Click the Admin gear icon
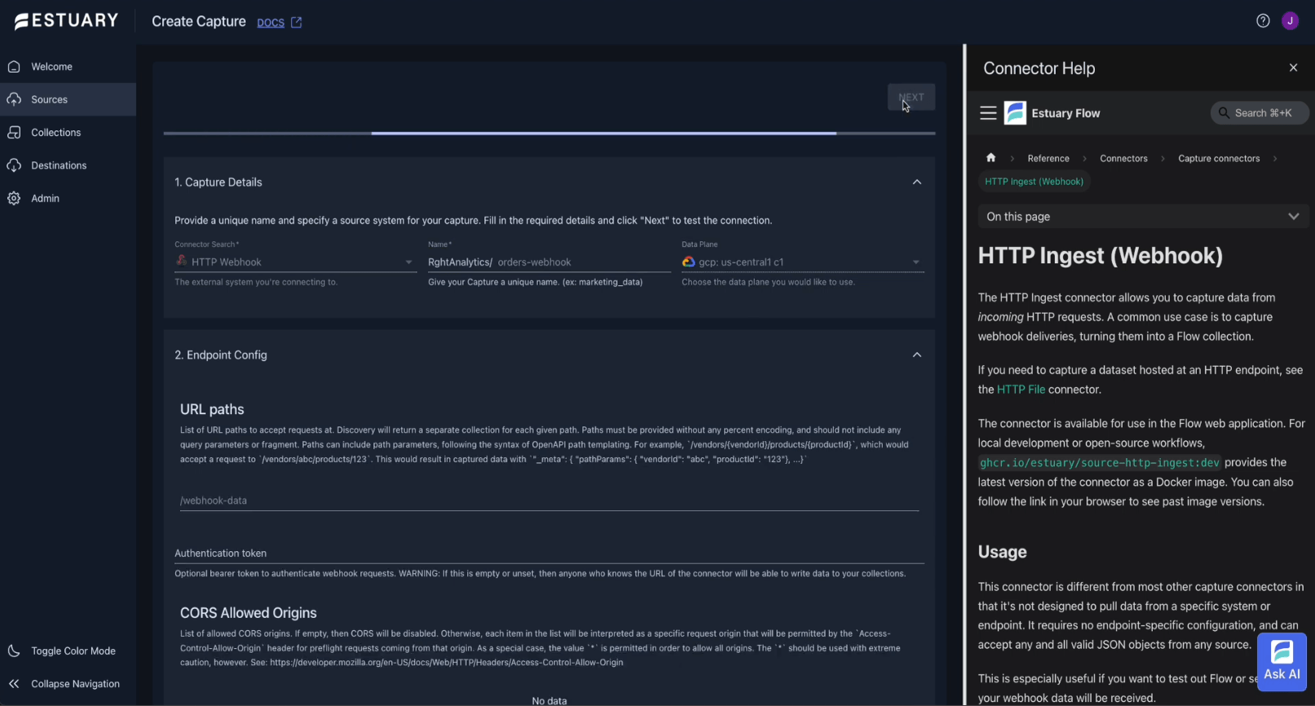 14,198
